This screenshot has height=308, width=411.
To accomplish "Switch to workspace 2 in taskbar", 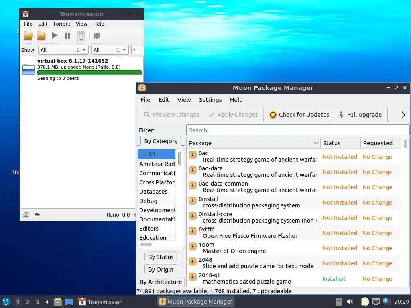I will 28,302.
